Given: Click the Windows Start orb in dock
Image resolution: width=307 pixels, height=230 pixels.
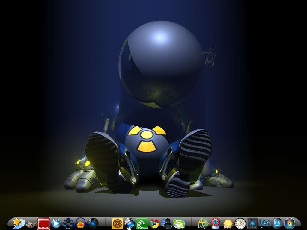Looking at the screenshot, I should (290, 223).
